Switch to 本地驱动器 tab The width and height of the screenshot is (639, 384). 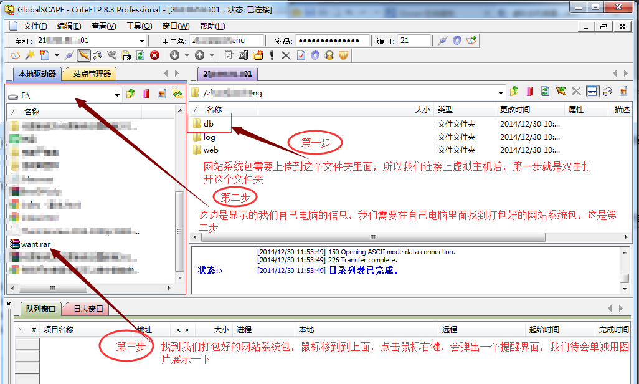(37, 74)
